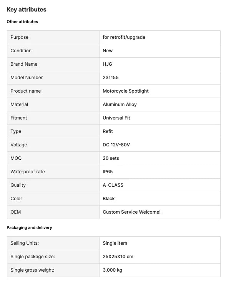Click the Brand Name value HJG
The height and width of the screenshot is (282, 231).
(x=108, y=64)
